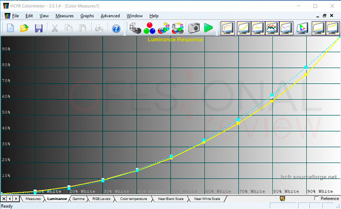
Task: Click the HCFR icon in menu bar
Action: (x=7, y=16)
